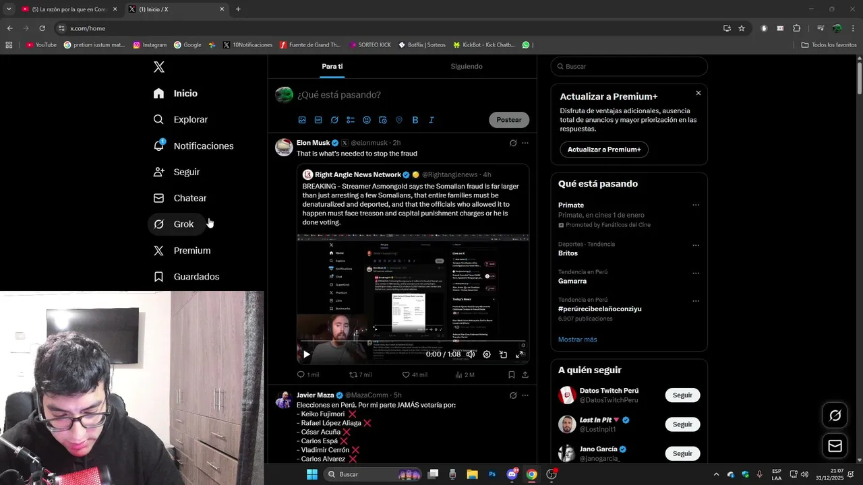Screen dimensions: 863x485
Task: Open floating messages envelope button
Action: coord(835,446)
